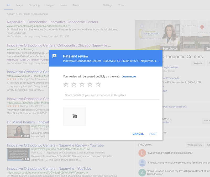Click "I was 23 when I started" review snippet
This screenshot has height=177, width=210.
pyautogui.click(x=178, y=173)
